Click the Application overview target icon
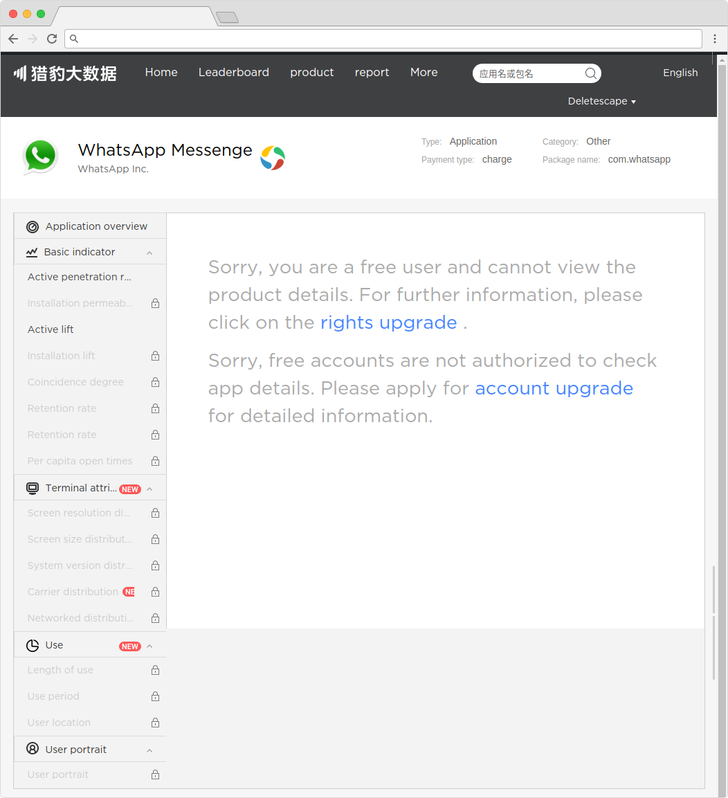The width and height of the screenshot is (728, 798). 33,227
